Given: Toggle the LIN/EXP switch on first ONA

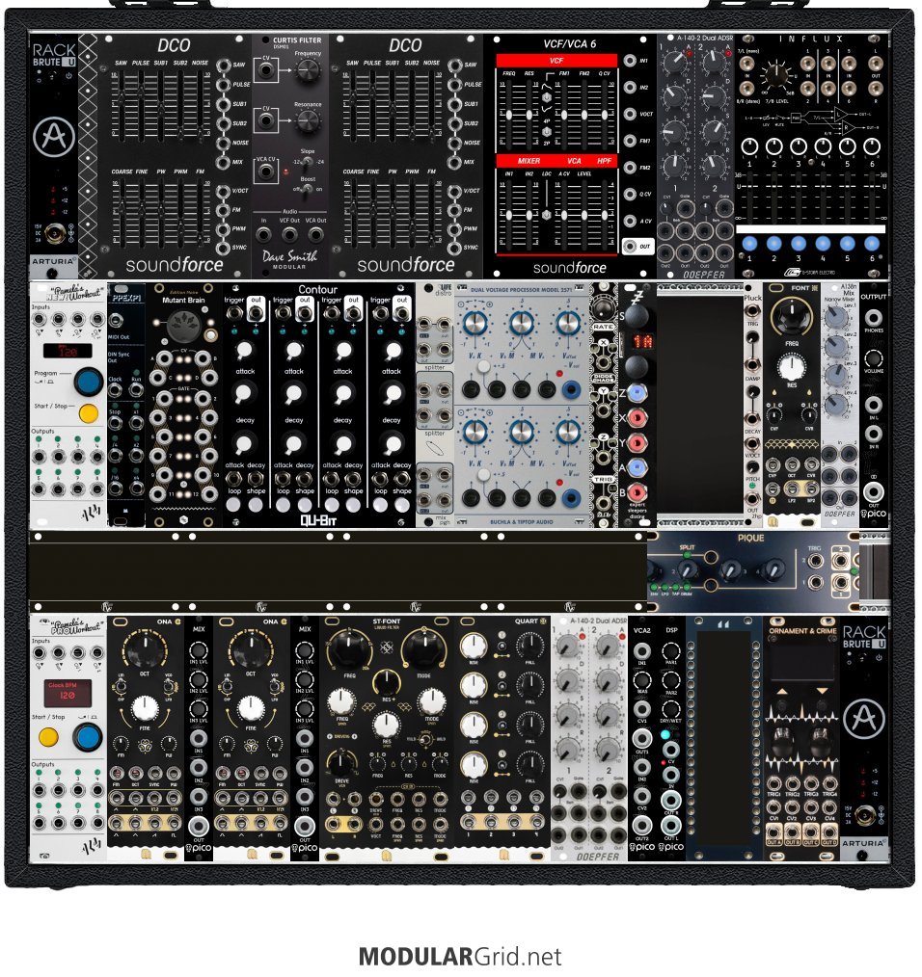Looking at the screenshot, I should (122, 685).
